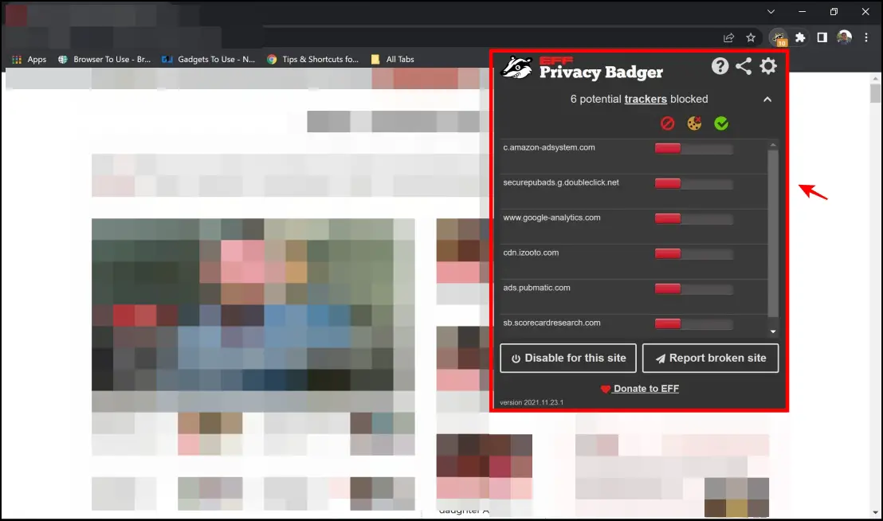Click the tracker list scrollbar down arrow

click(773, 332)
